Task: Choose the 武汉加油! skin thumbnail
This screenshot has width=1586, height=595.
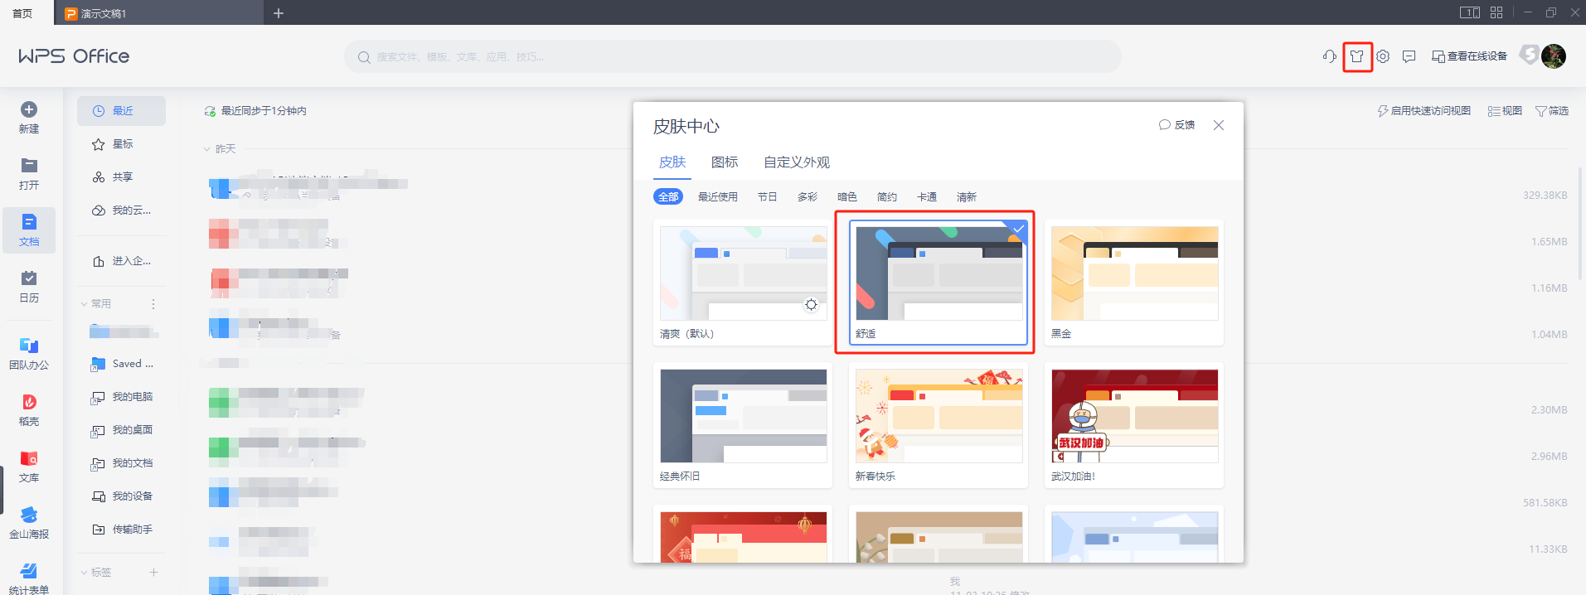Action: tap(1134, 425)
